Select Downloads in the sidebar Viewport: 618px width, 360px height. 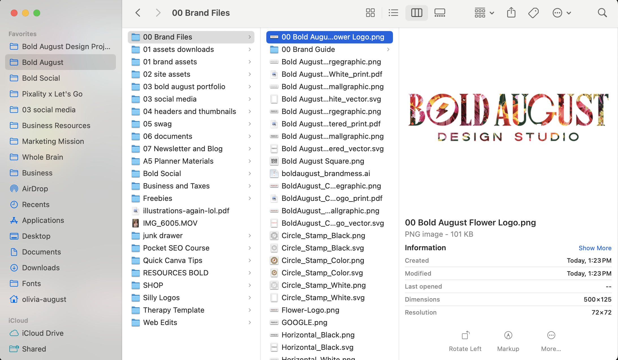click(x=41, y=268)
